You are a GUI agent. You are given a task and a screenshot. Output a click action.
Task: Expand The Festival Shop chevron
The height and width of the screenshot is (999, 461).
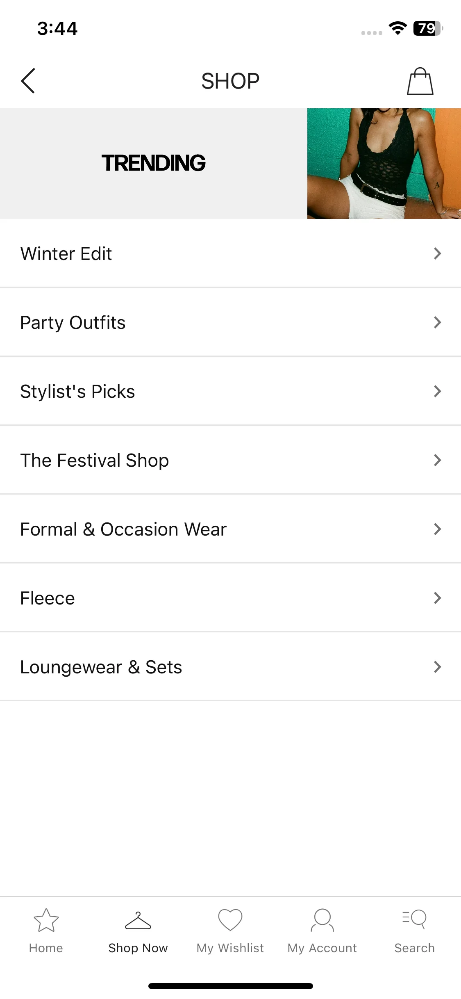click(437, 460)
